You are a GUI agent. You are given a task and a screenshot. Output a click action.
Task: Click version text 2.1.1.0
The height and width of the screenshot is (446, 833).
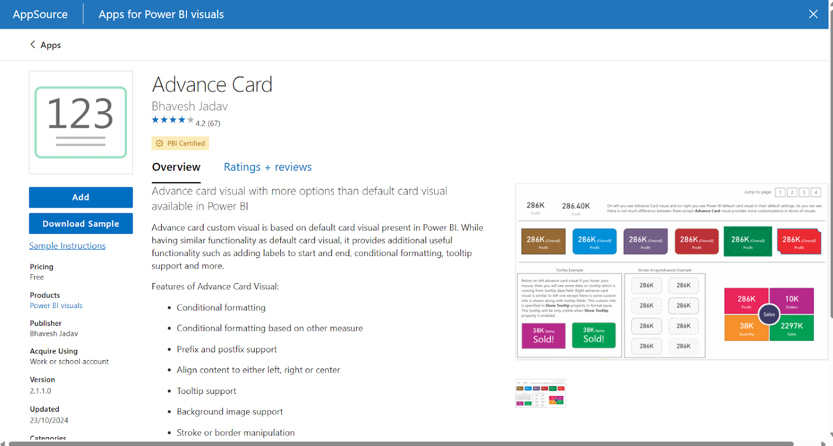pos(40,391)
